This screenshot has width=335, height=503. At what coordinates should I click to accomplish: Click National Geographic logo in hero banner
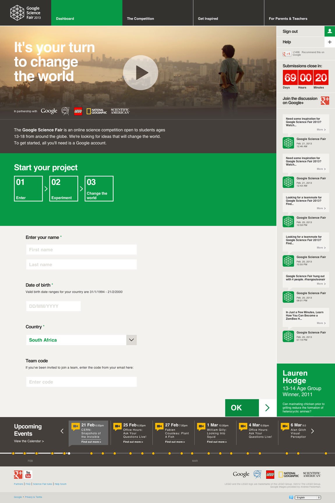pos(97,111)
